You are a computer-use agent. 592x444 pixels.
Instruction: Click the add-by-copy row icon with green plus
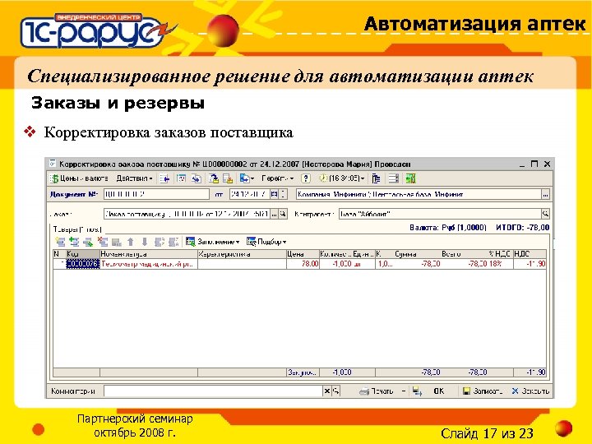74,242
